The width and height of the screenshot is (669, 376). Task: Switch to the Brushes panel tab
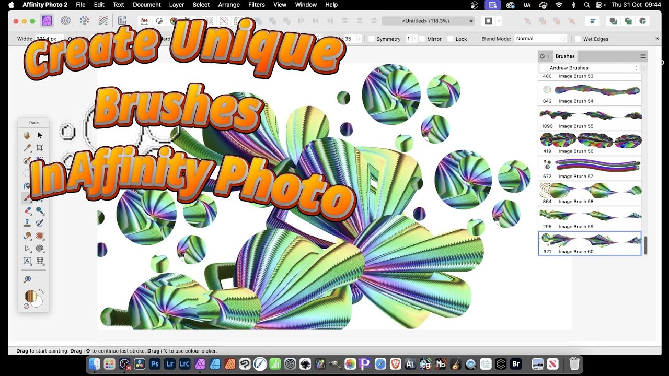[x=565, y=56]
